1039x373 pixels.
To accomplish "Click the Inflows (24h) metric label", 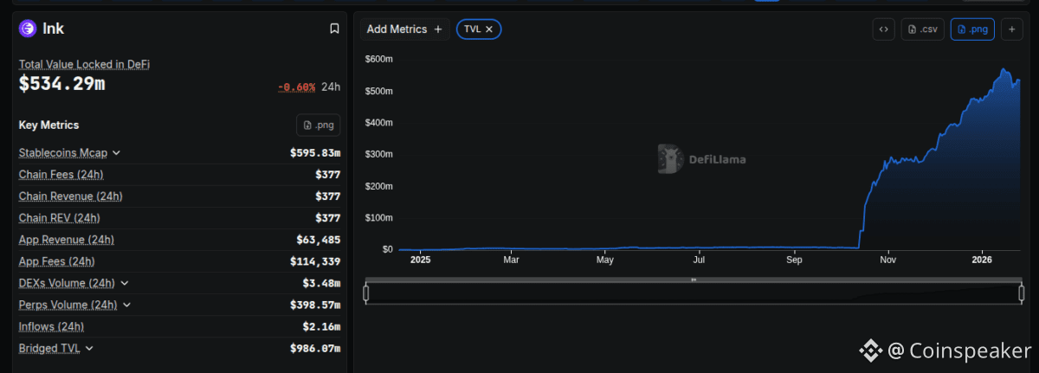I will click(51, 326).
